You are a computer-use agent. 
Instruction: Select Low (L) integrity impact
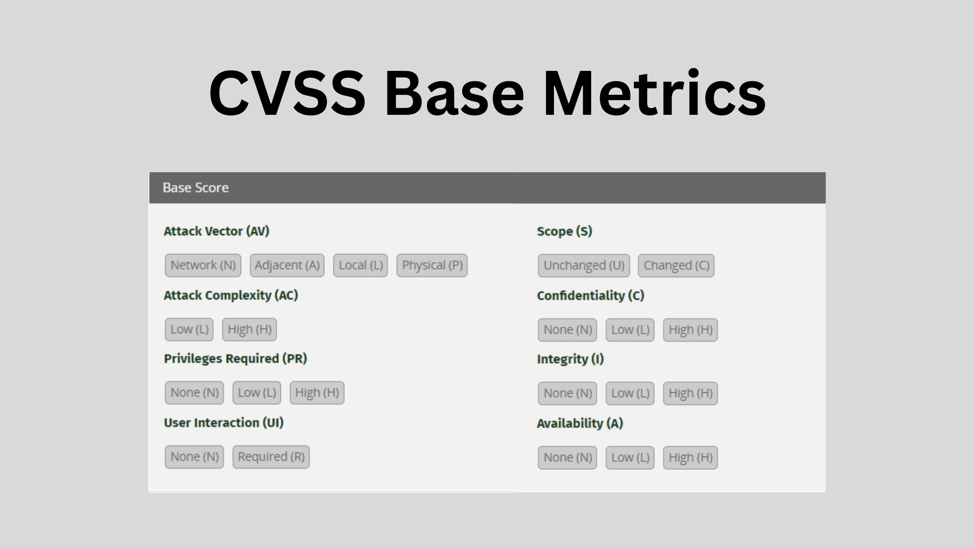pyautogui.click(x=630, y=393)
